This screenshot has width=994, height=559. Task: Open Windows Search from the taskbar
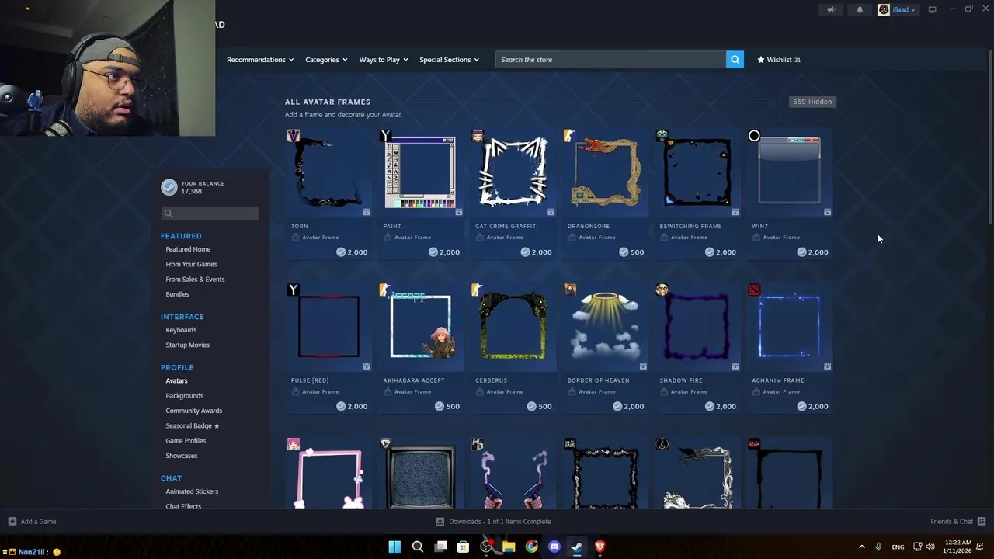[x=417, y=547]
